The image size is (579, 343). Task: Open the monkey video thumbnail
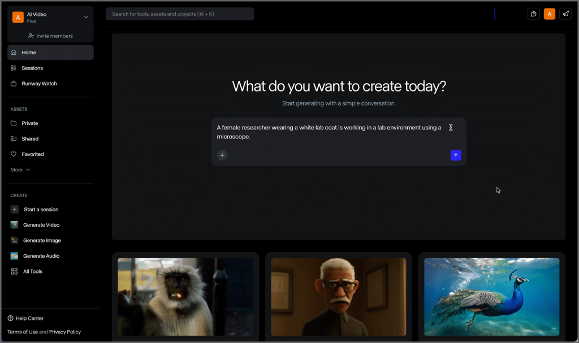click(x=185, y=297)
